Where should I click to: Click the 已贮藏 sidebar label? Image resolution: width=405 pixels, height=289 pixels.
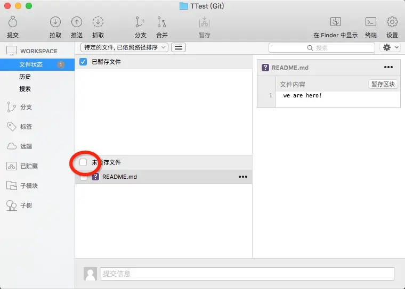point(29,166)
